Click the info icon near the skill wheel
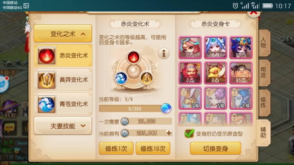This screenshot has height=165, width=294. pos(164,54)
